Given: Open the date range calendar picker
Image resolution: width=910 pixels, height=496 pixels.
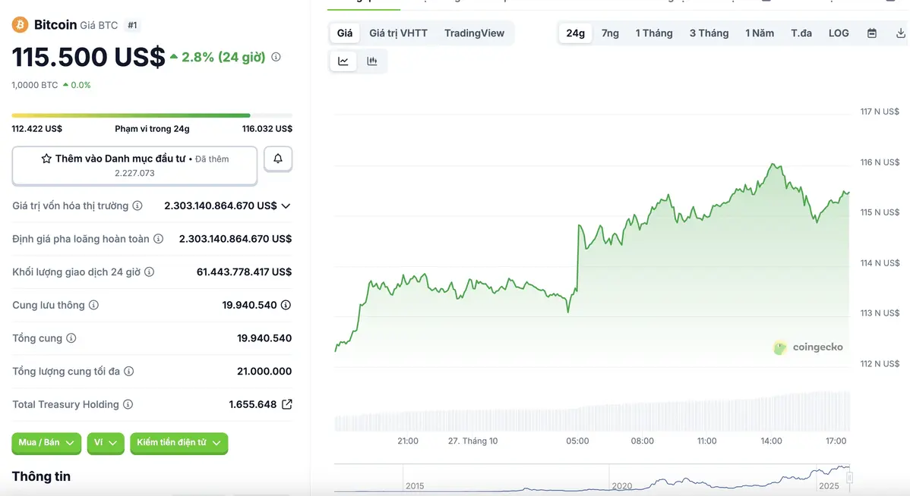Looking at the screenshot, I should 871,33.
